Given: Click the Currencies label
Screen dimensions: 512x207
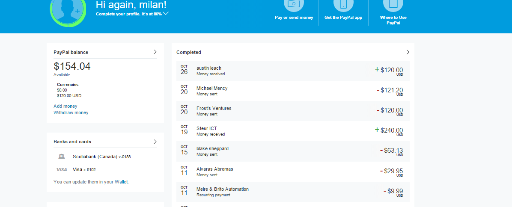Looking at the screenshot, I should click(68, 84).
